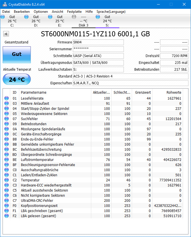191x237 pixels.
Task: Click status orb for Lesefehlerrate row
Action: pyautogui.click(x=7, y=98)
